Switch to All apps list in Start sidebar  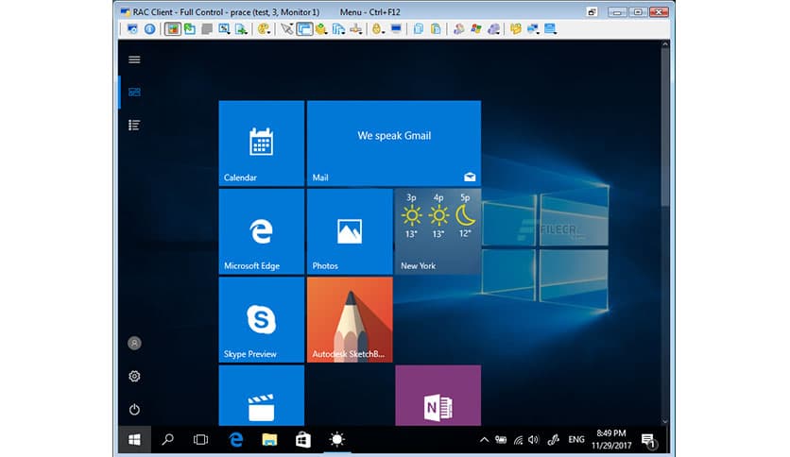click(134, 125)
